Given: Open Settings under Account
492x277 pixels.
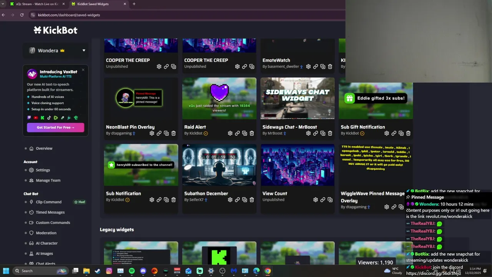Looking at the screenshot, I should [43, 170].
